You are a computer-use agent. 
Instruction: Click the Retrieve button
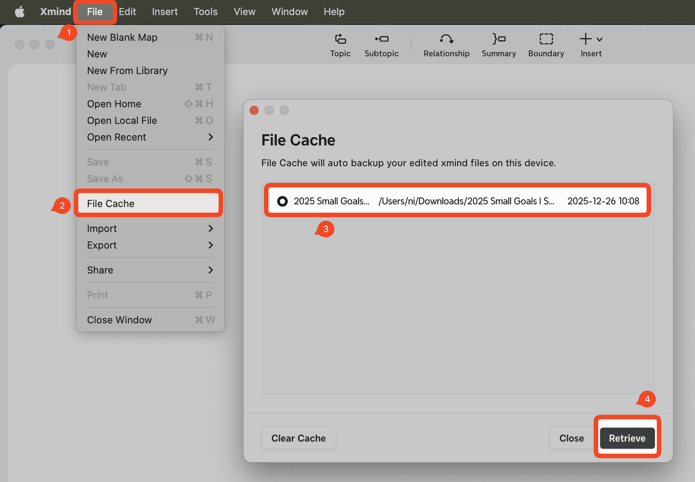tap(627, 438)
